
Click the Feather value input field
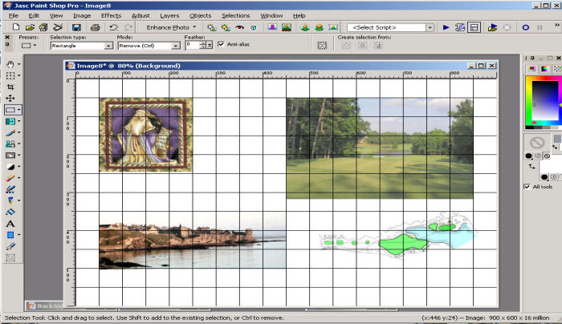(x=194, y=46)
